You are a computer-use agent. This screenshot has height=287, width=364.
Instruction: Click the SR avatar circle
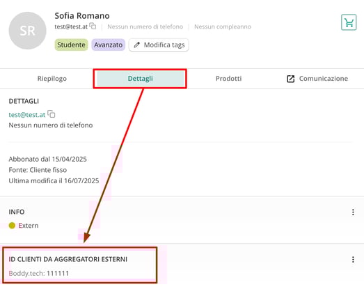pyautogui.click(x=27, y=31)
